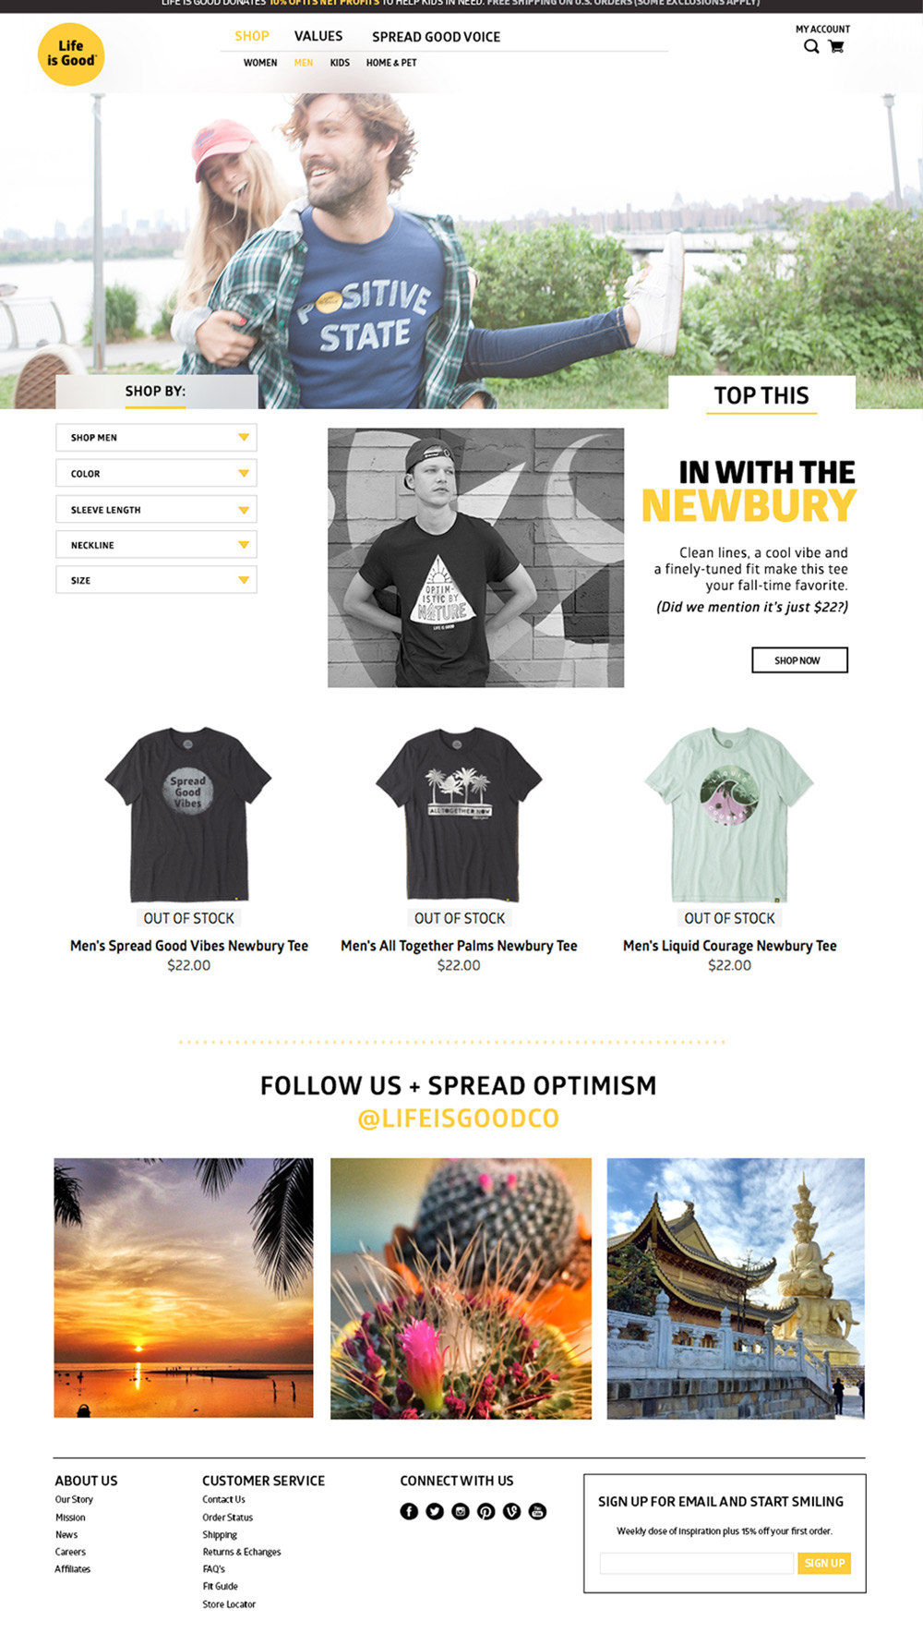Viewport: 923px width, 1645px height.
Task: Expand the Neckline filter dropdown
Action: [x=156, y=545]
